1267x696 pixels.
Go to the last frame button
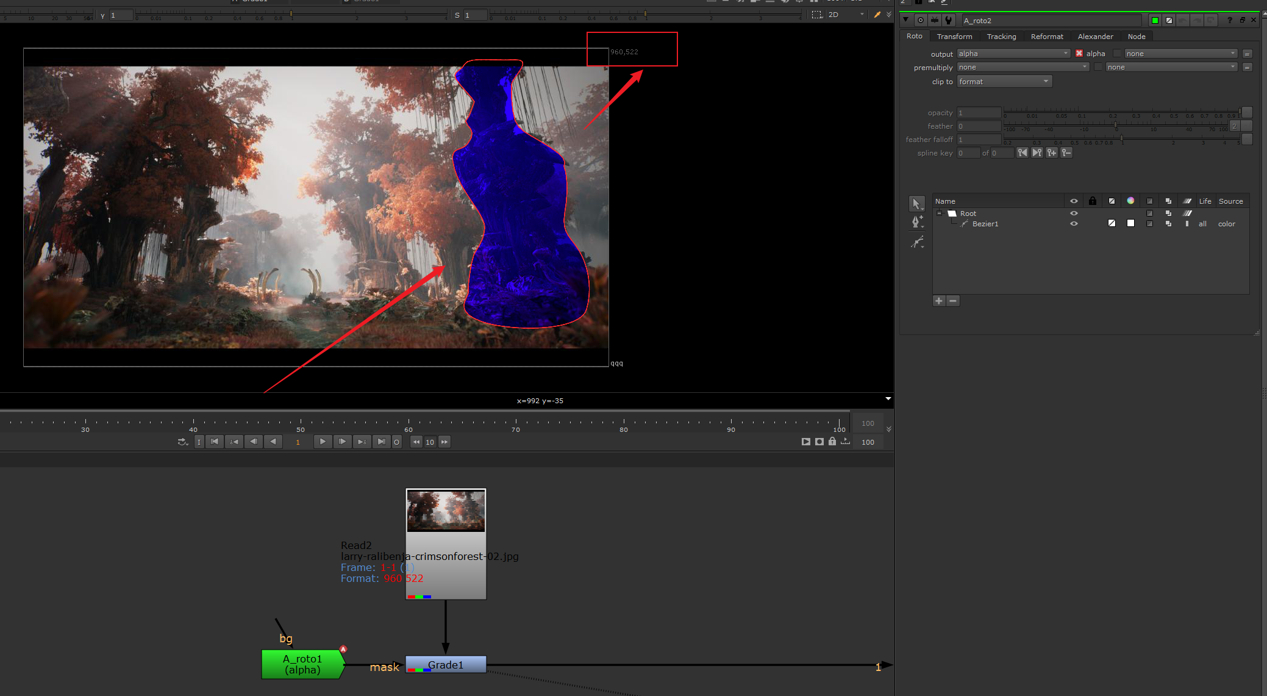(381, 442)
